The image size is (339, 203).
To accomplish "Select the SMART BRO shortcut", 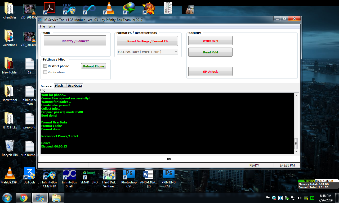I will click(x=89, y=177).
